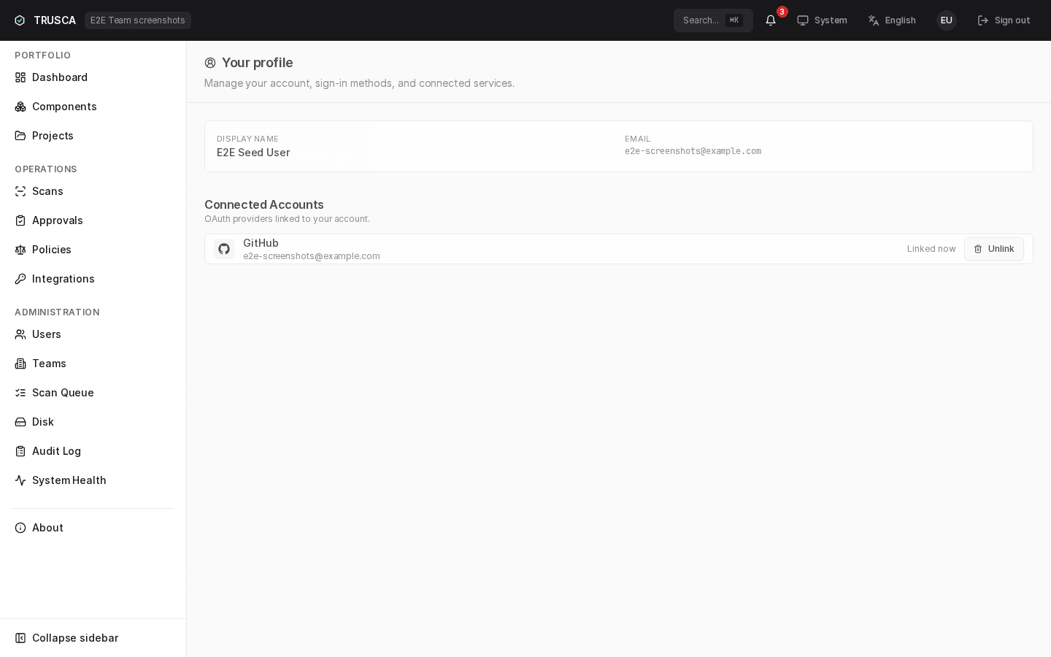Click the Disk drive icon
Viewport: 1051px width, 657px height.
(x=20, y=422)
